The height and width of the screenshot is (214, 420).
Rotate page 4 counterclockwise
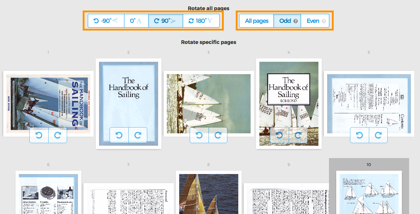(279, 135)
